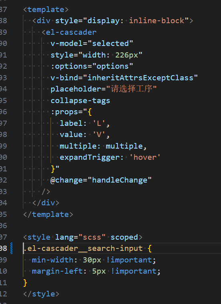
Task: Click the closing yellow brace of the CSS rule
Action: tap(25, 283)
